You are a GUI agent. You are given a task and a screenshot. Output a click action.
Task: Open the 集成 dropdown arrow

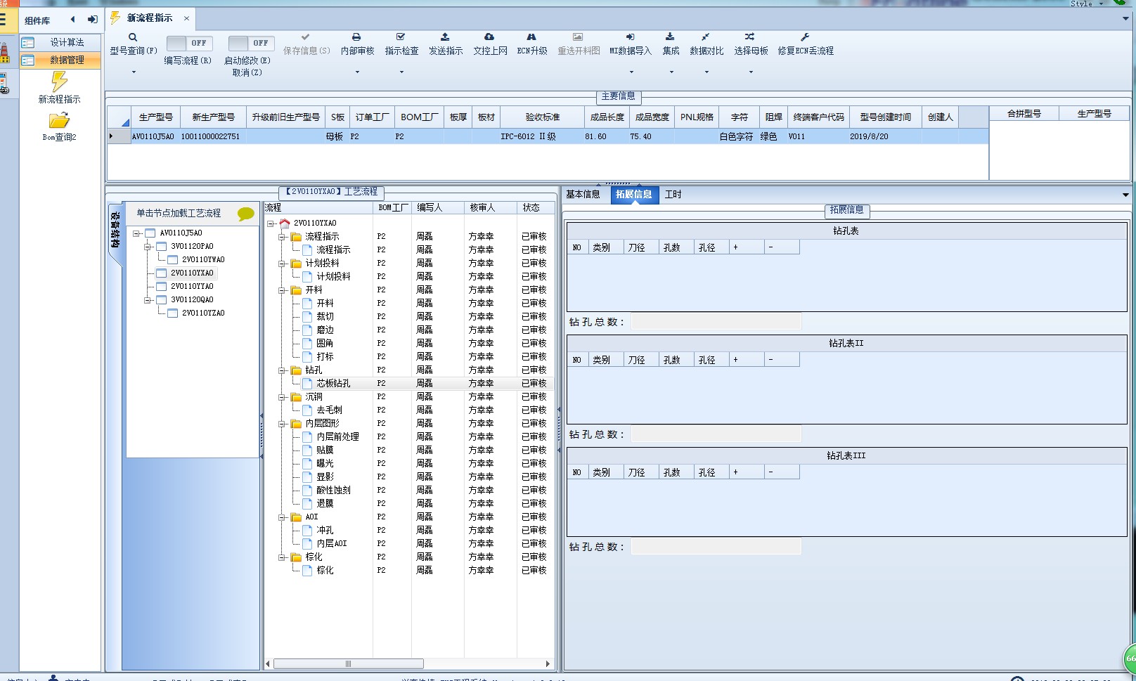[671, 72]
